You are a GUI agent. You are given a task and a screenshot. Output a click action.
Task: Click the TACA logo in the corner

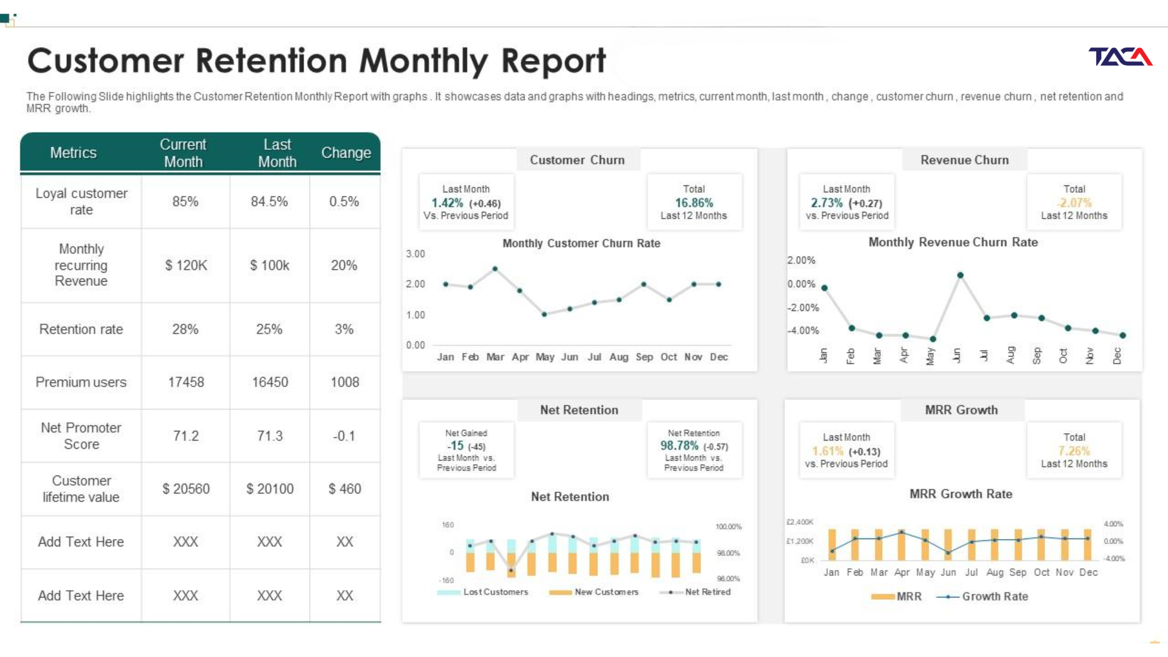tap(1121, 57)
